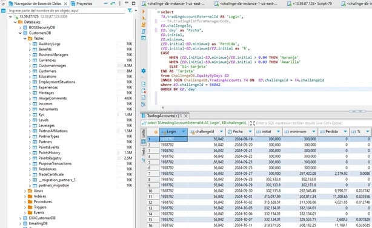Click the file icon with red dot
The image size is (372, 228).
pyautogui.click(x=144, y=91)
